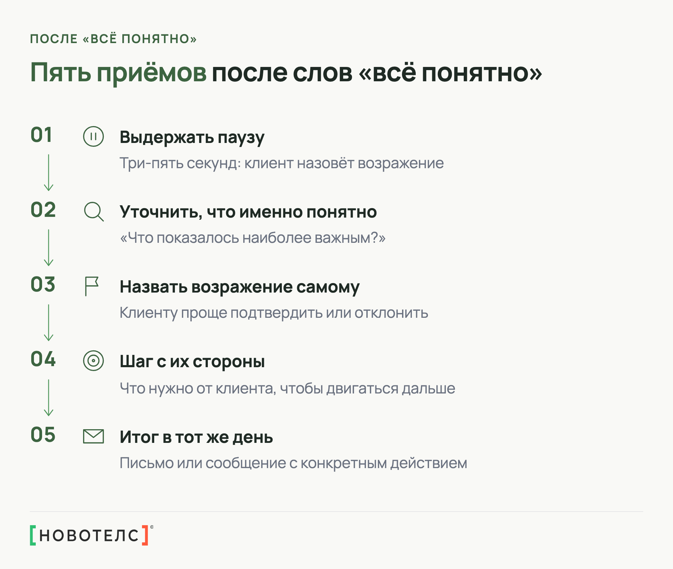Click text «Клиенту проще подтвердить или отклонить»

[x=274, y=313]
